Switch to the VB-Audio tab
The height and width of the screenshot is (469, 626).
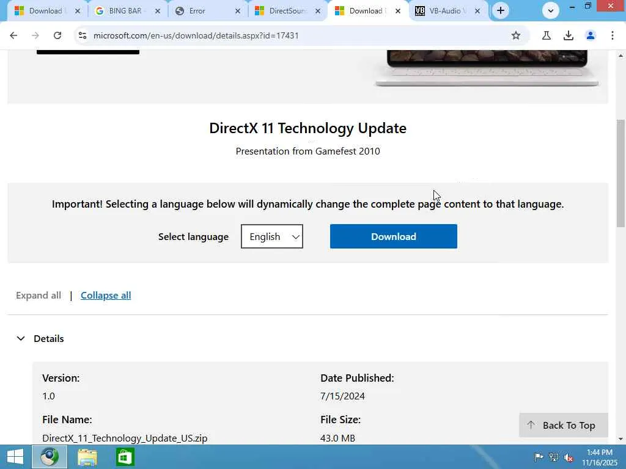point(445,11)
